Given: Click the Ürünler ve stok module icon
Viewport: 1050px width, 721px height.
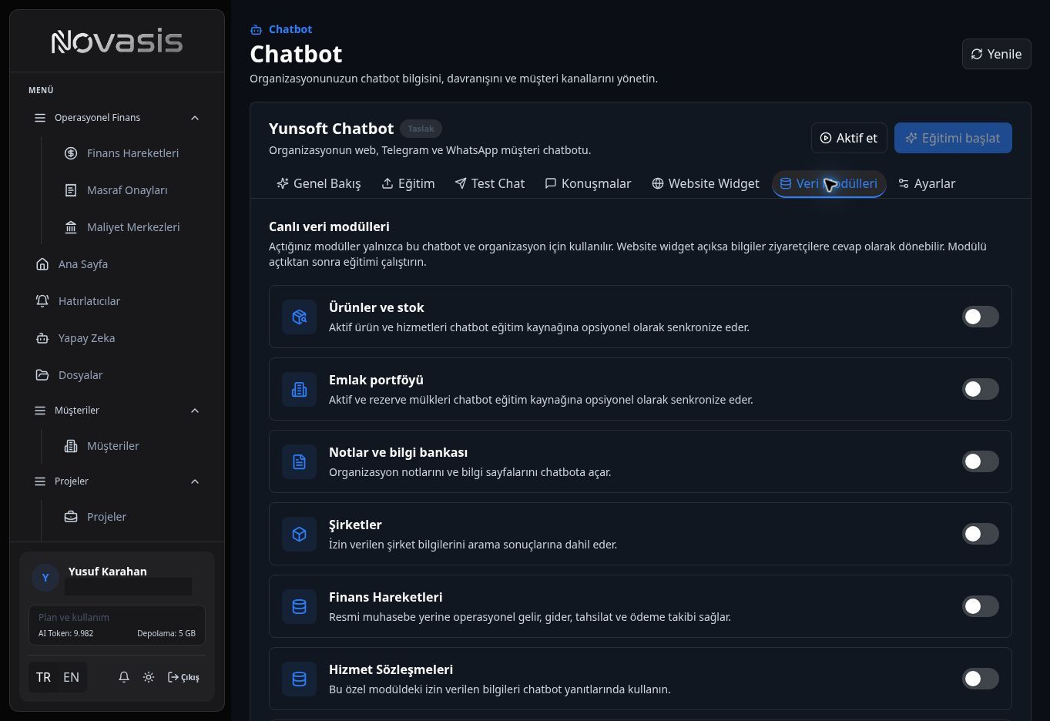Looking at the screenshot, I should 300,317.
